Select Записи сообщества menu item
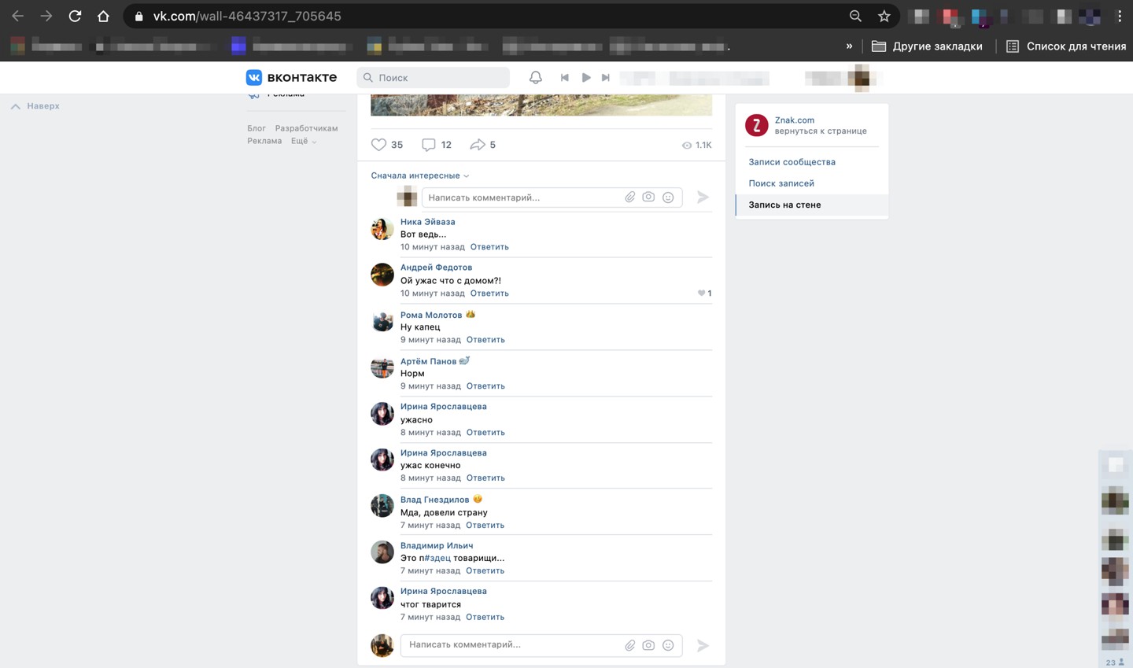The height and width of the screenshot is (668, 1133). coord(792,162)
